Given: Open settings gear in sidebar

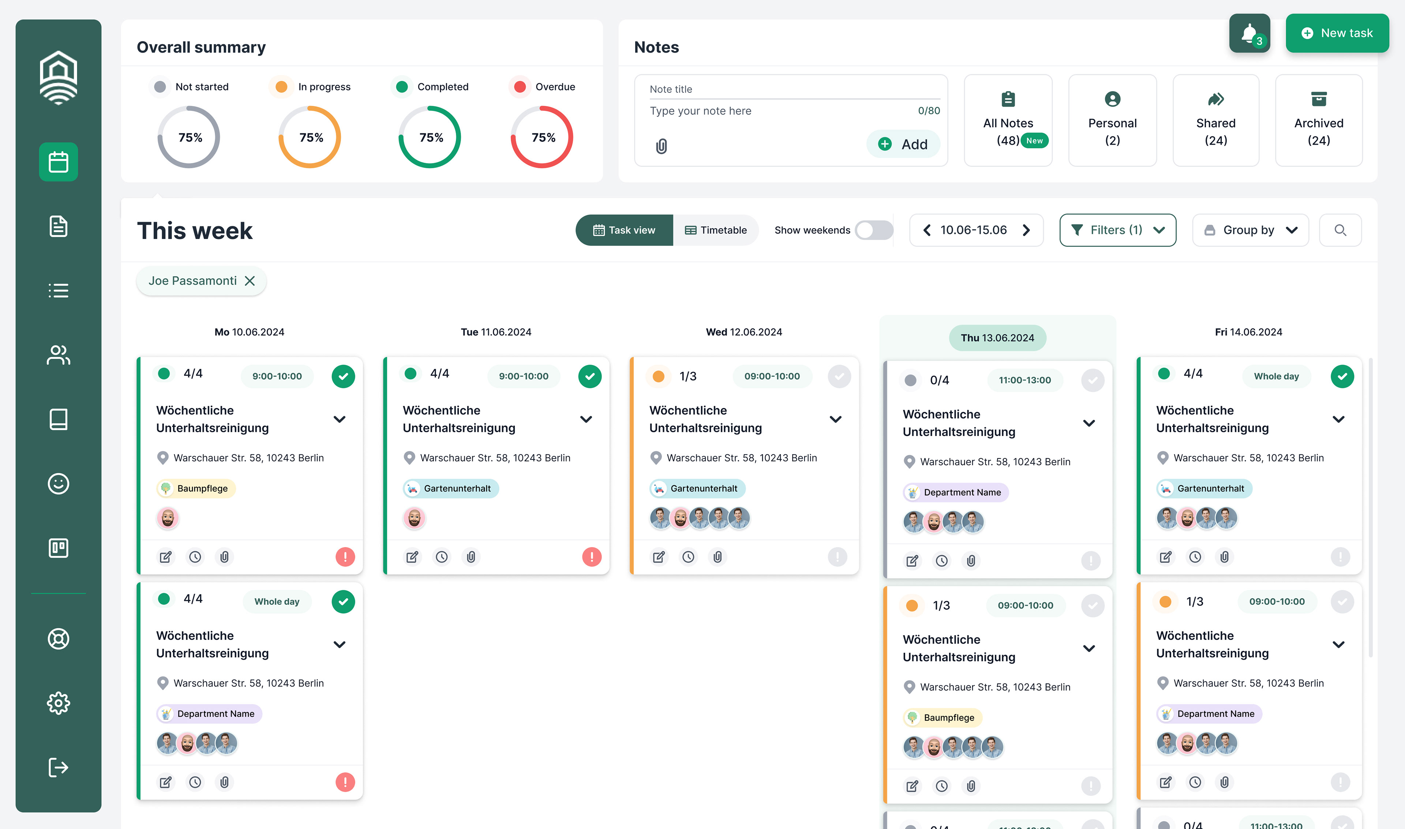Looking at the screenshot, I should coord(58,703).
